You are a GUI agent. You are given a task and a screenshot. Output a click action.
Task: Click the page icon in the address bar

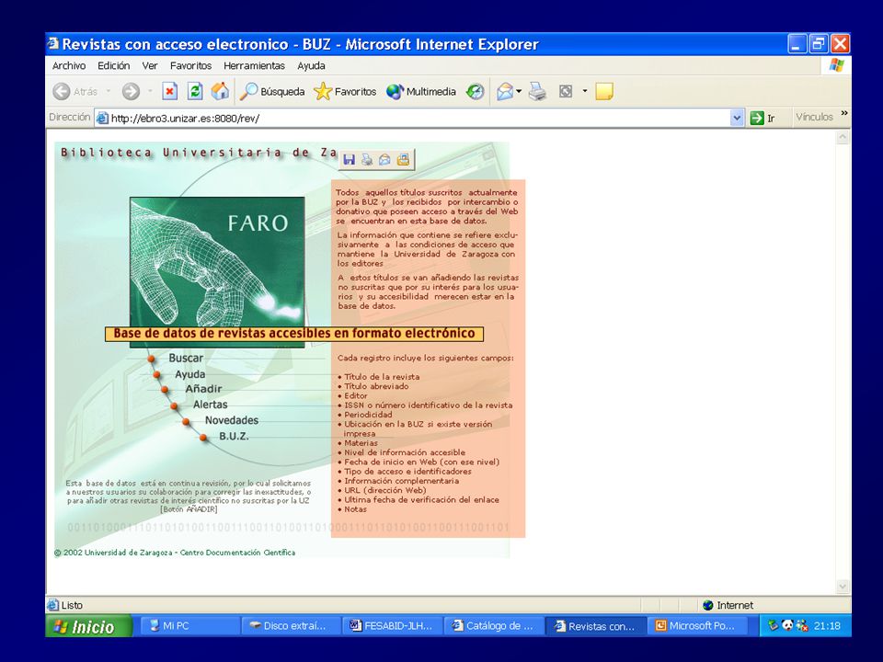click(x=102, y=119)
